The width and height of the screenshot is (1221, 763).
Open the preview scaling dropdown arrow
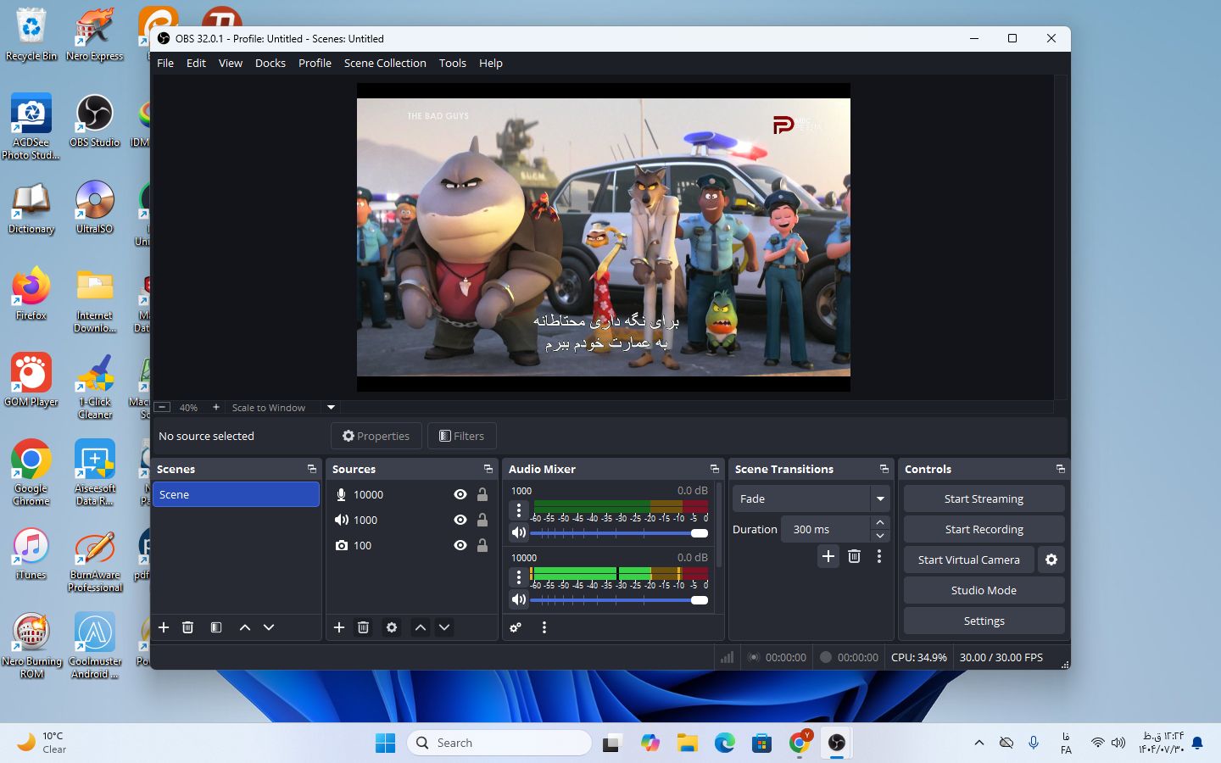pos(332,407)
